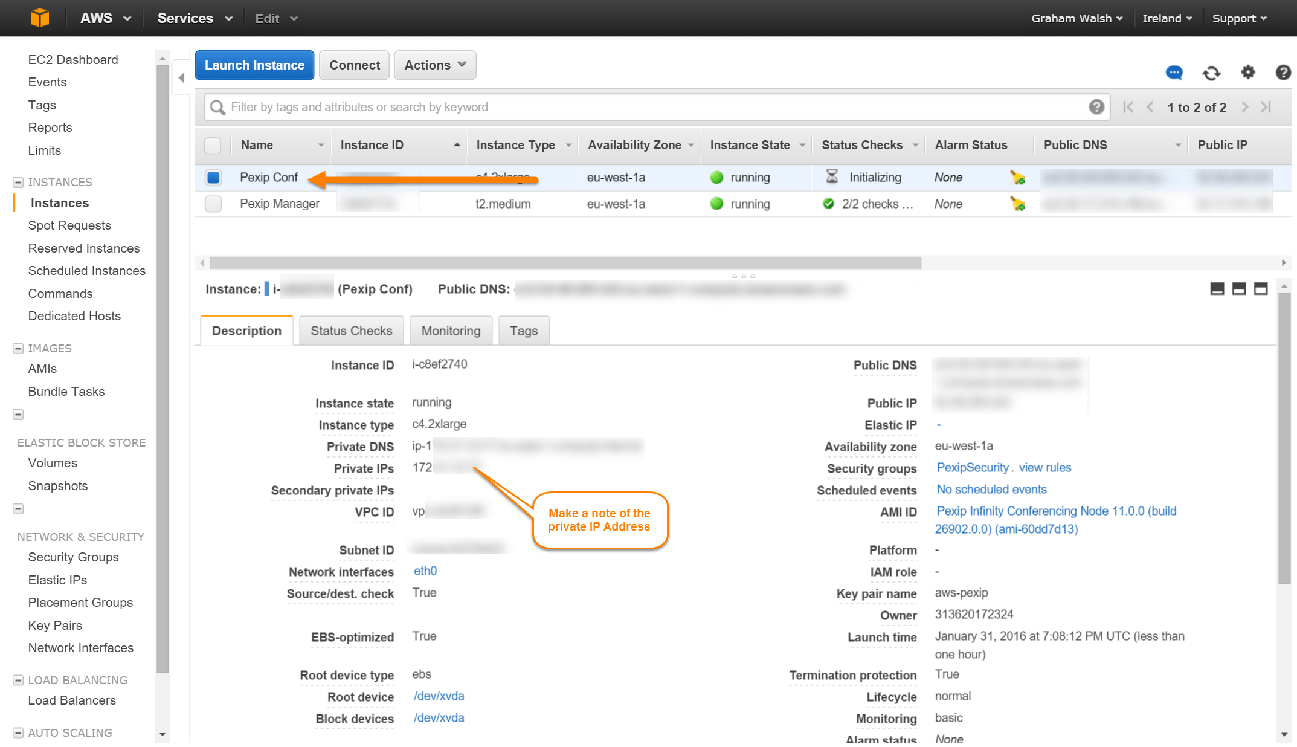
Task: Click the alarm icon for Pexip Conf row
Action: [x=1017, y=177]
